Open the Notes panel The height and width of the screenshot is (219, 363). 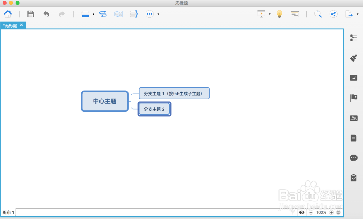(x=353, y=138)
